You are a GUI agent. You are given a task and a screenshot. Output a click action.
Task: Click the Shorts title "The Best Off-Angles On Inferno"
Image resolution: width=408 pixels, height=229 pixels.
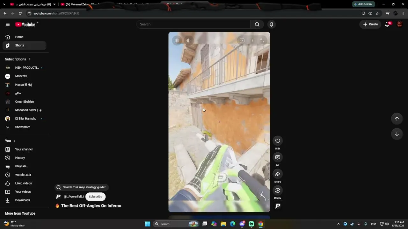click(91, 206)
